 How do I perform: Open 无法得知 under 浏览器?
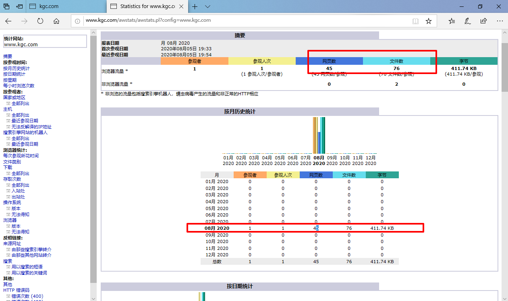(x=20, y=232)
